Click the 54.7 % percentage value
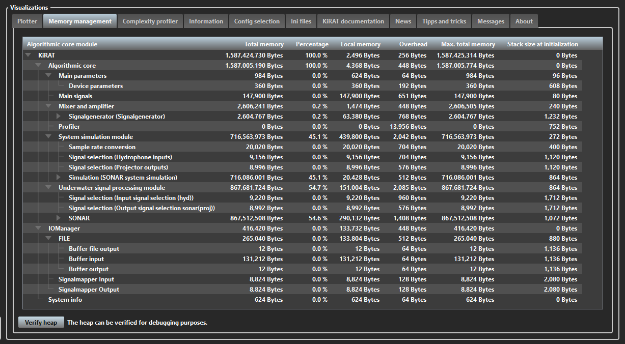This screenshot has height=344, width=625. [x=319, y=187]
